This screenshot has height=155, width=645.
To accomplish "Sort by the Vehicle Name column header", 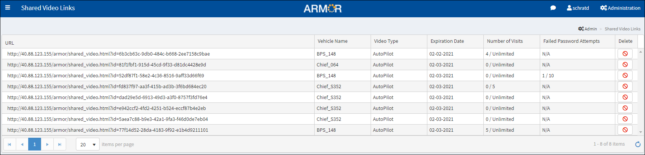I will (332, 41).
